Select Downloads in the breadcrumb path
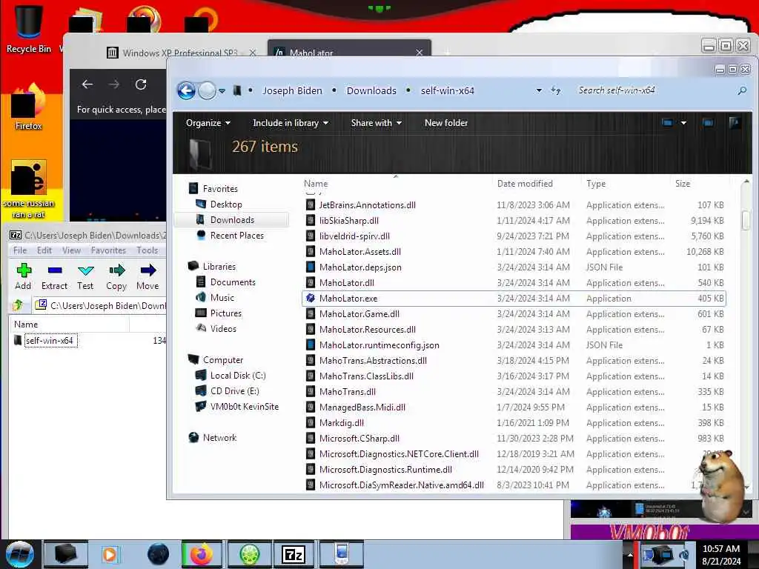759x569 pixels. point(371,90)
